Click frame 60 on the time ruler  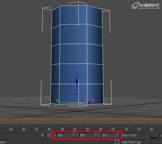[x=100, y=129]
